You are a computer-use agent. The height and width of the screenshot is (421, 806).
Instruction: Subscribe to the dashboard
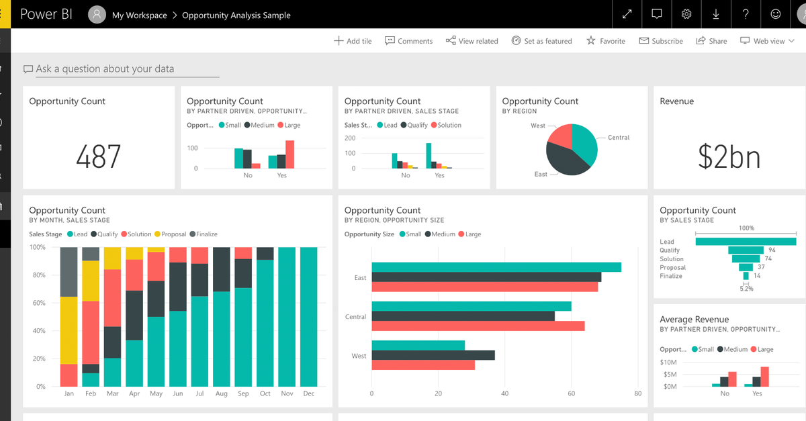(661, 41)
